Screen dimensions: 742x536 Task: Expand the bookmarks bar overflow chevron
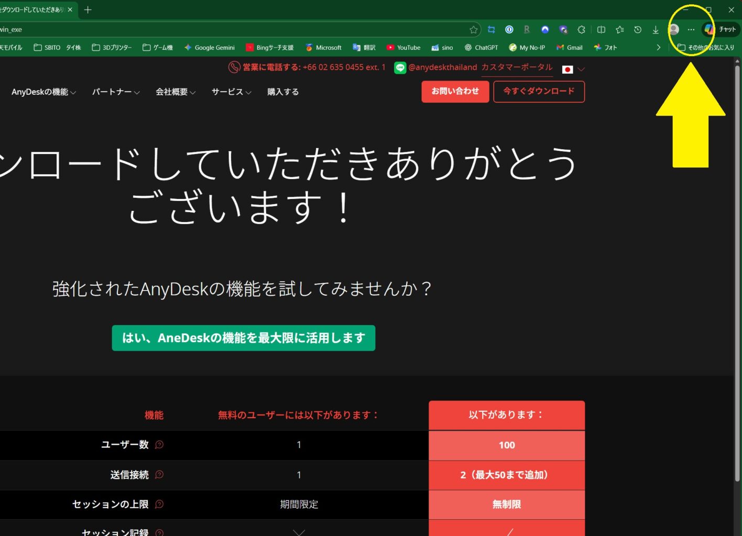click(x=659, y=48)
